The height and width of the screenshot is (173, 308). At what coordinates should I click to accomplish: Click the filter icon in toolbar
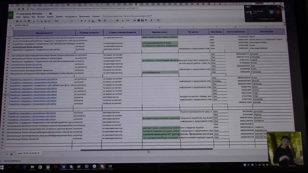(x=146, y=20)
